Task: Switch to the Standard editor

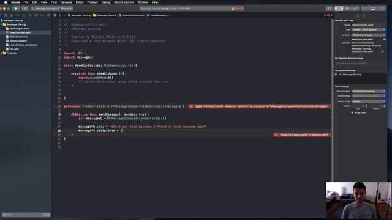Action: [x=339, y=9]
